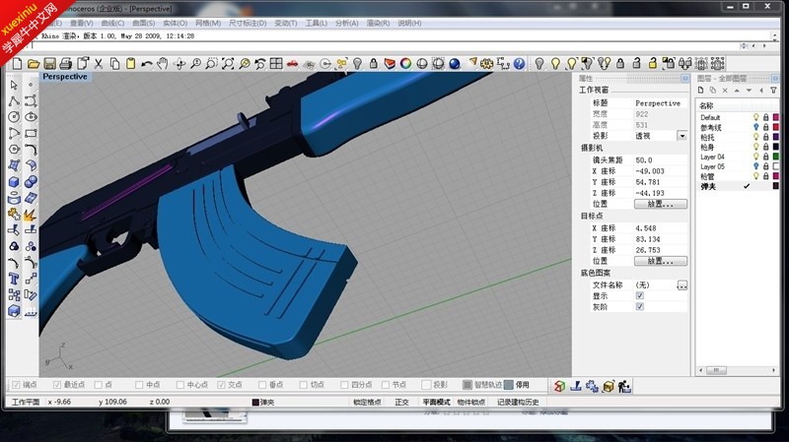Open the 曲线(C) menu
Image resolution: width=789 pixels, height=442 pixels.
pyautogui.click(x=112, y=23)
